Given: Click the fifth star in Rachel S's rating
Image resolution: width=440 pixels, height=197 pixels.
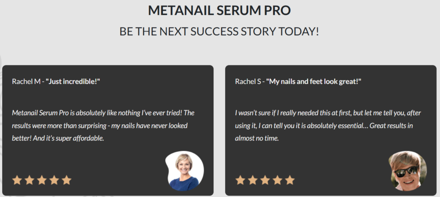Looking at the screenshot, I should (x=290, y=180).
